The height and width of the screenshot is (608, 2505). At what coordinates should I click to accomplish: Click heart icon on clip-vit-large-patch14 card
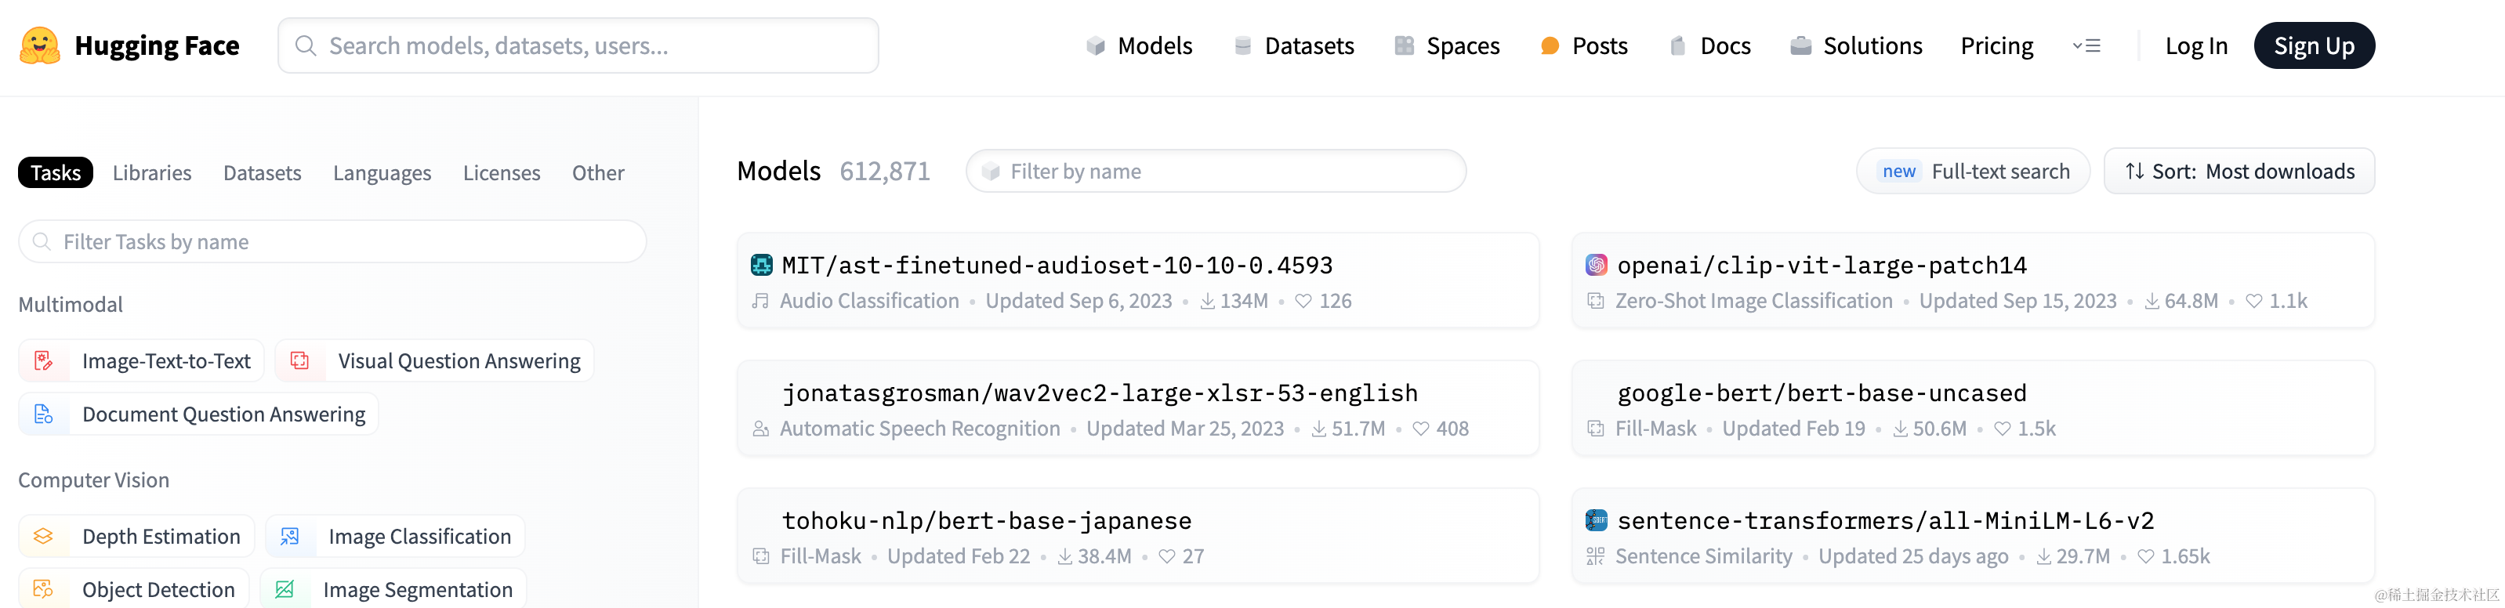pos(2254,302)
